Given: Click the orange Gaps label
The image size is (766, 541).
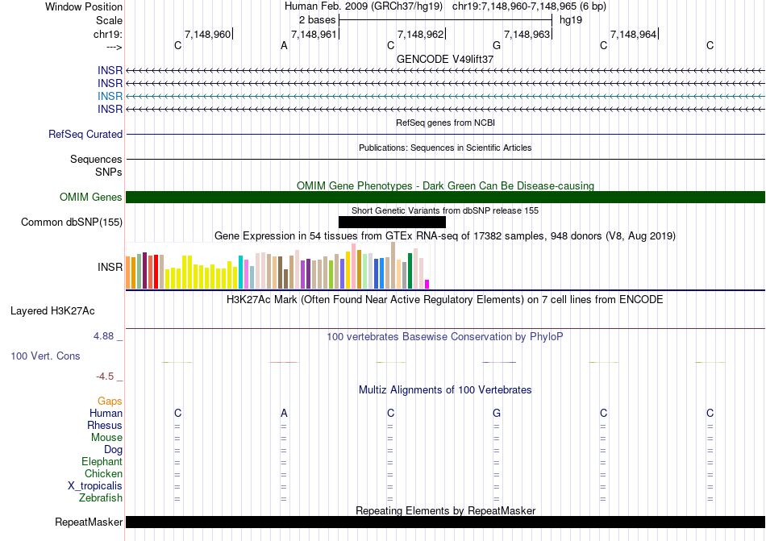Looking at the screenshot, I should tap(110, 401).
